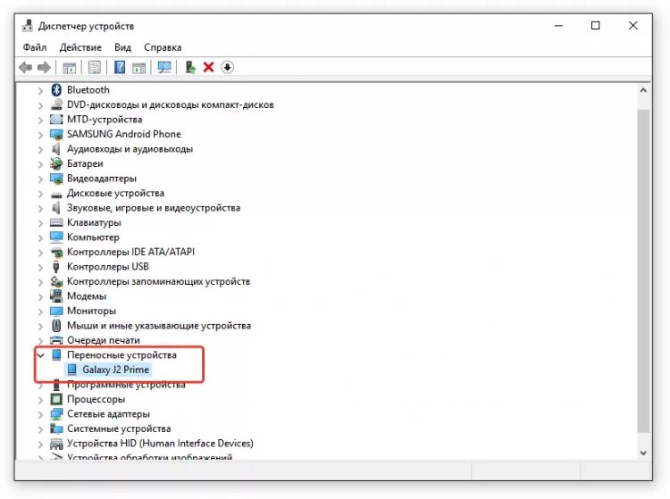This screenshot has height=499, width=670.
Task: Select DVD-дисководы и дисководы компакт-дисков row
Action: pyautogui.click(x=170, y=104)
